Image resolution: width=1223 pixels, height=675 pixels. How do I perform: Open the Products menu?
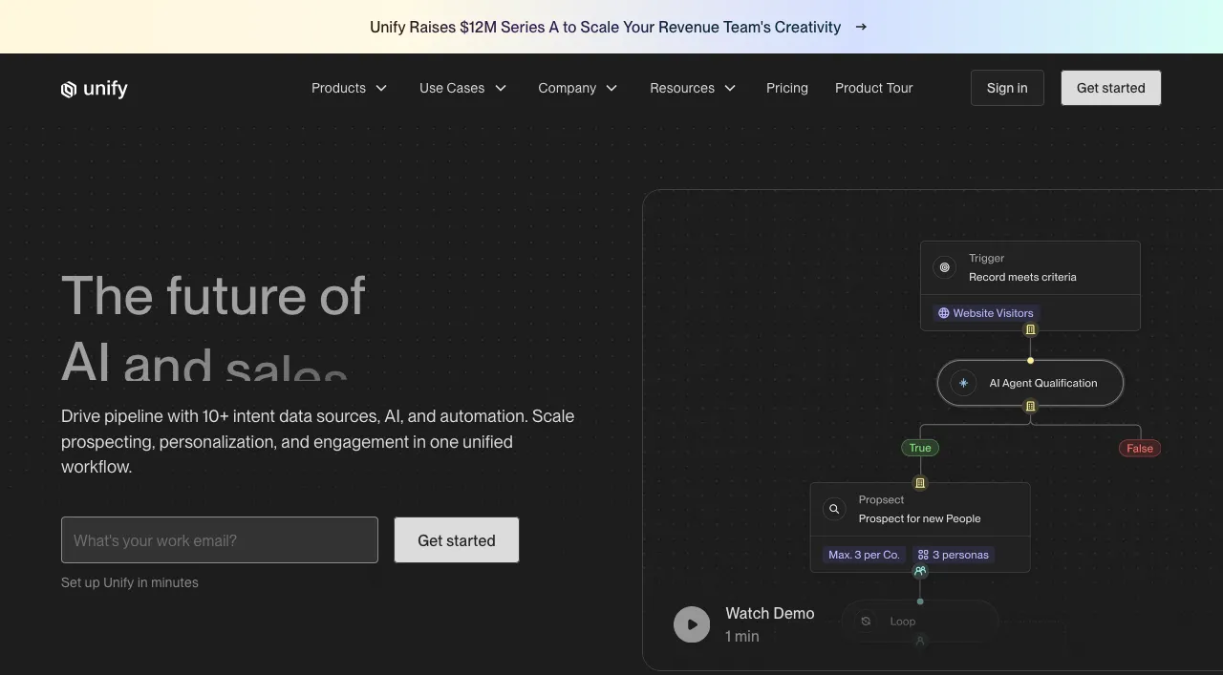point(350,88)
